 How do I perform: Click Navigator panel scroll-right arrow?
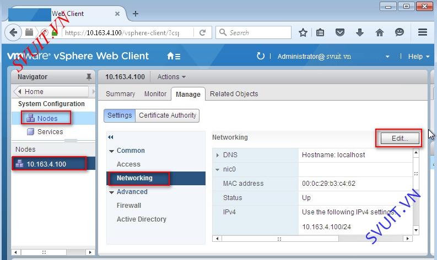90,252
